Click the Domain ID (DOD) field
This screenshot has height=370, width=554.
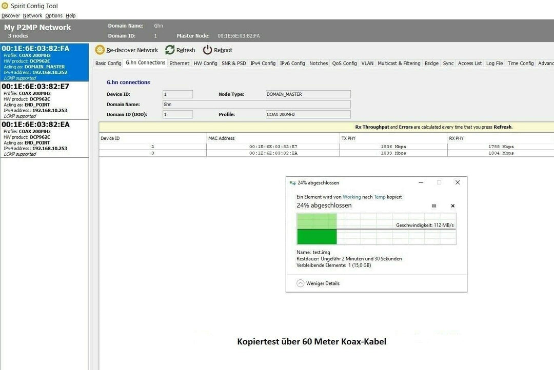[x=177, y=114]
